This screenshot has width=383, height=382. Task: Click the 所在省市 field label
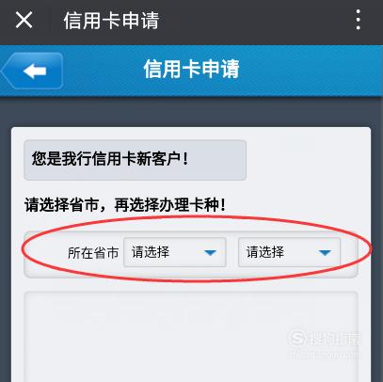tap(93, 253)
